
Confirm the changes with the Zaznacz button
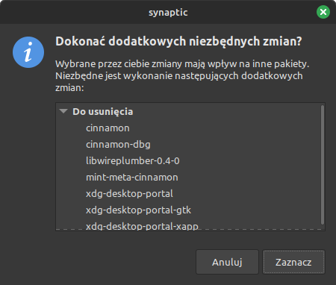click(x=293, y=262)
